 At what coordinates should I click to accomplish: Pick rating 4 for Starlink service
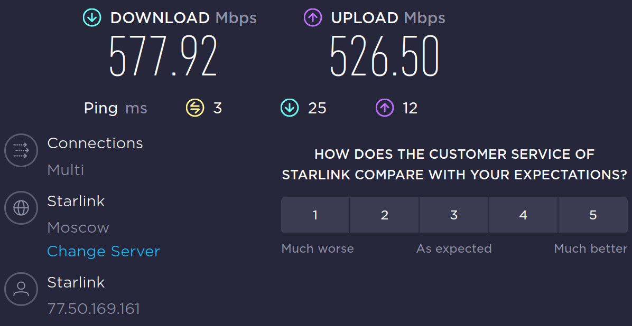523,215
